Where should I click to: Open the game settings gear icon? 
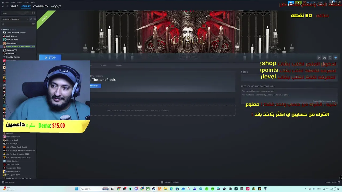click(318, 58)
